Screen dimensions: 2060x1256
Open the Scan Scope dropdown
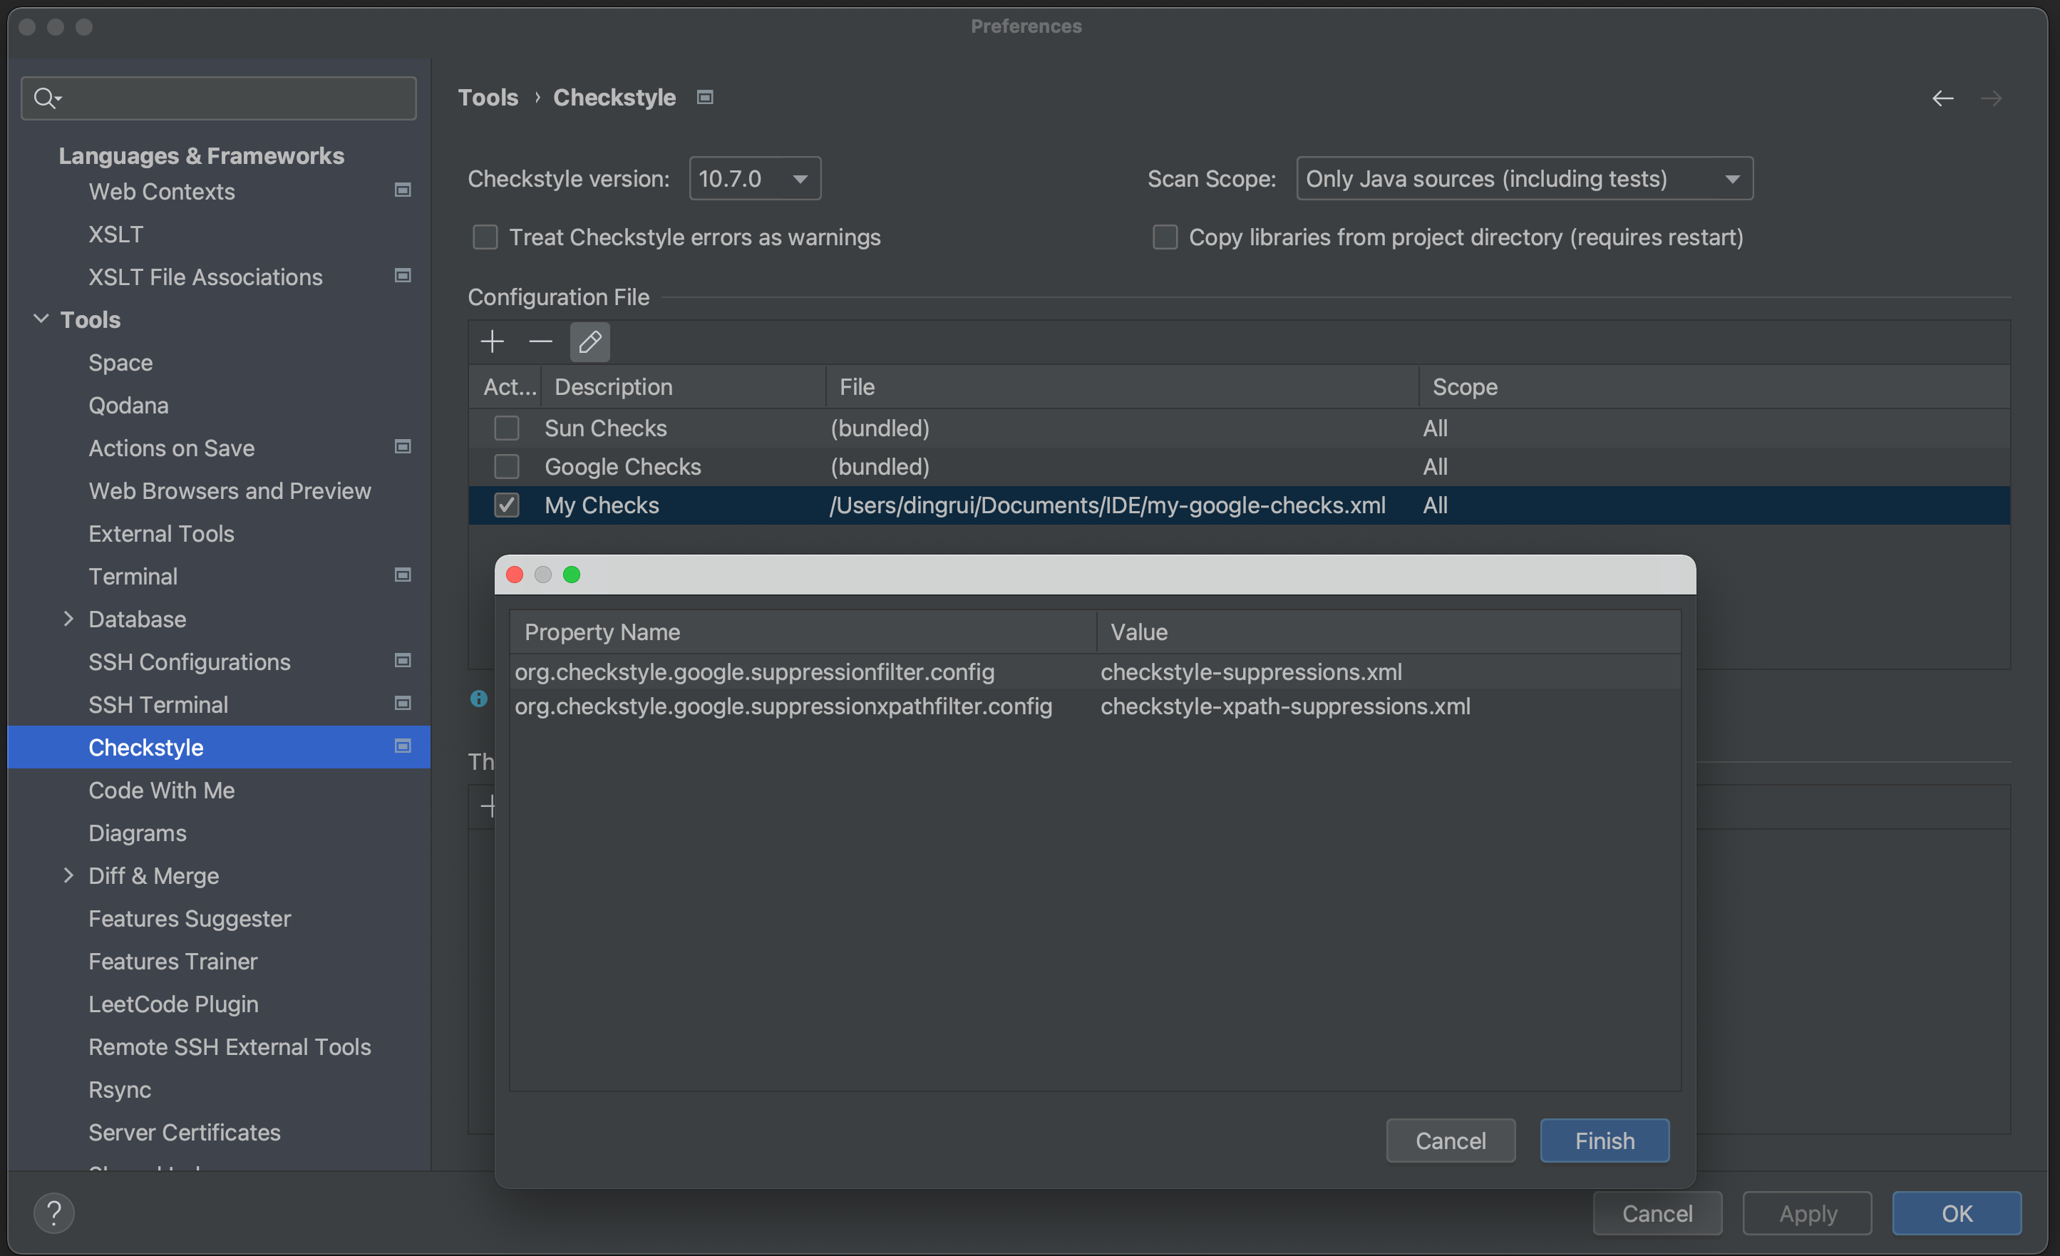click(1523, 178)
